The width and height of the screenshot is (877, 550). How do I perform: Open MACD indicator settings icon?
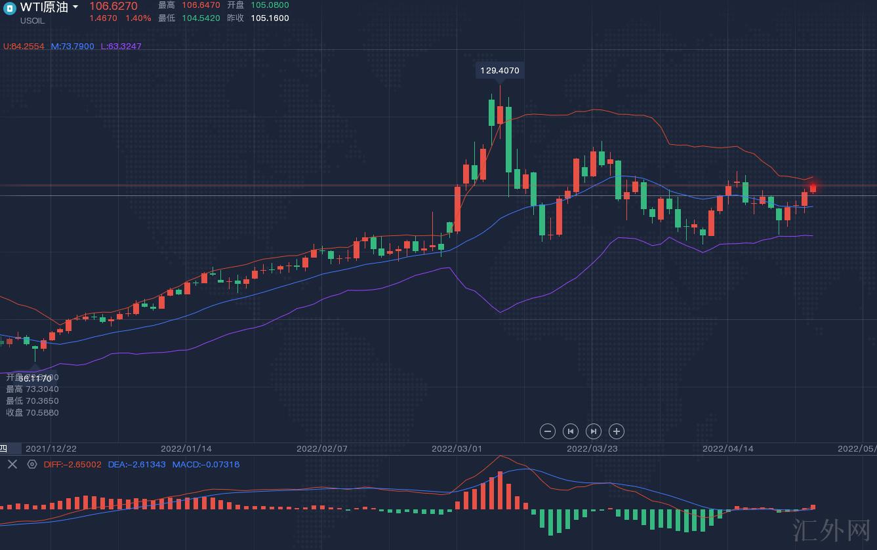tap(32, 464)
